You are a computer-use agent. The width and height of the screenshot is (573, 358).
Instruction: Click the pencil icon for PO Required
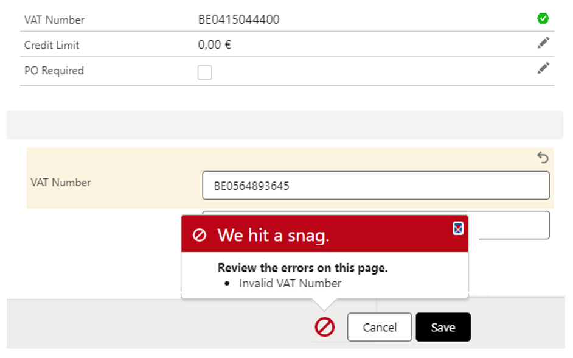pos(543,68)
